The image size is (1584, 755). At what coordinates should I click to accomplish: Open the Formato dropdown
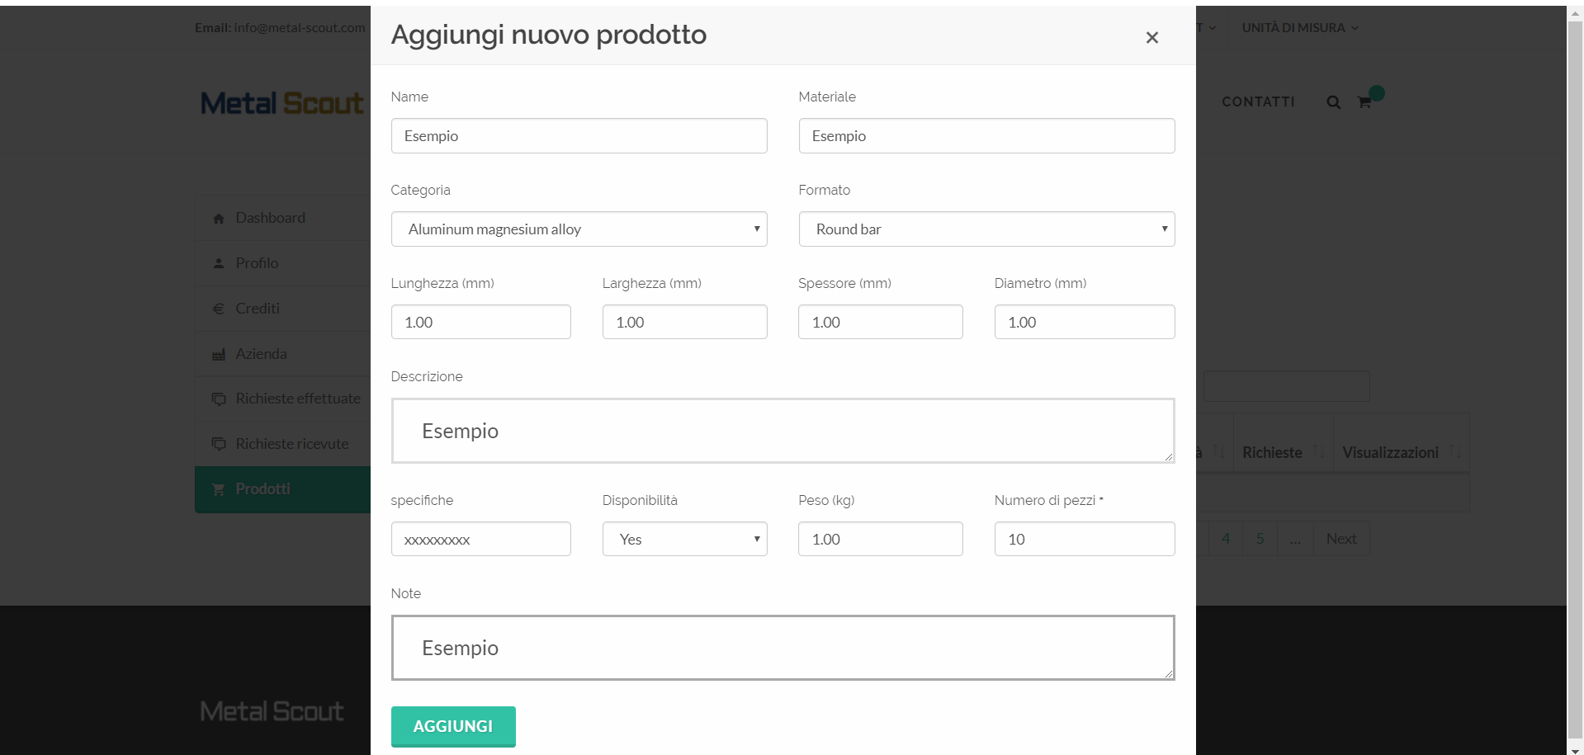[986, 229]
